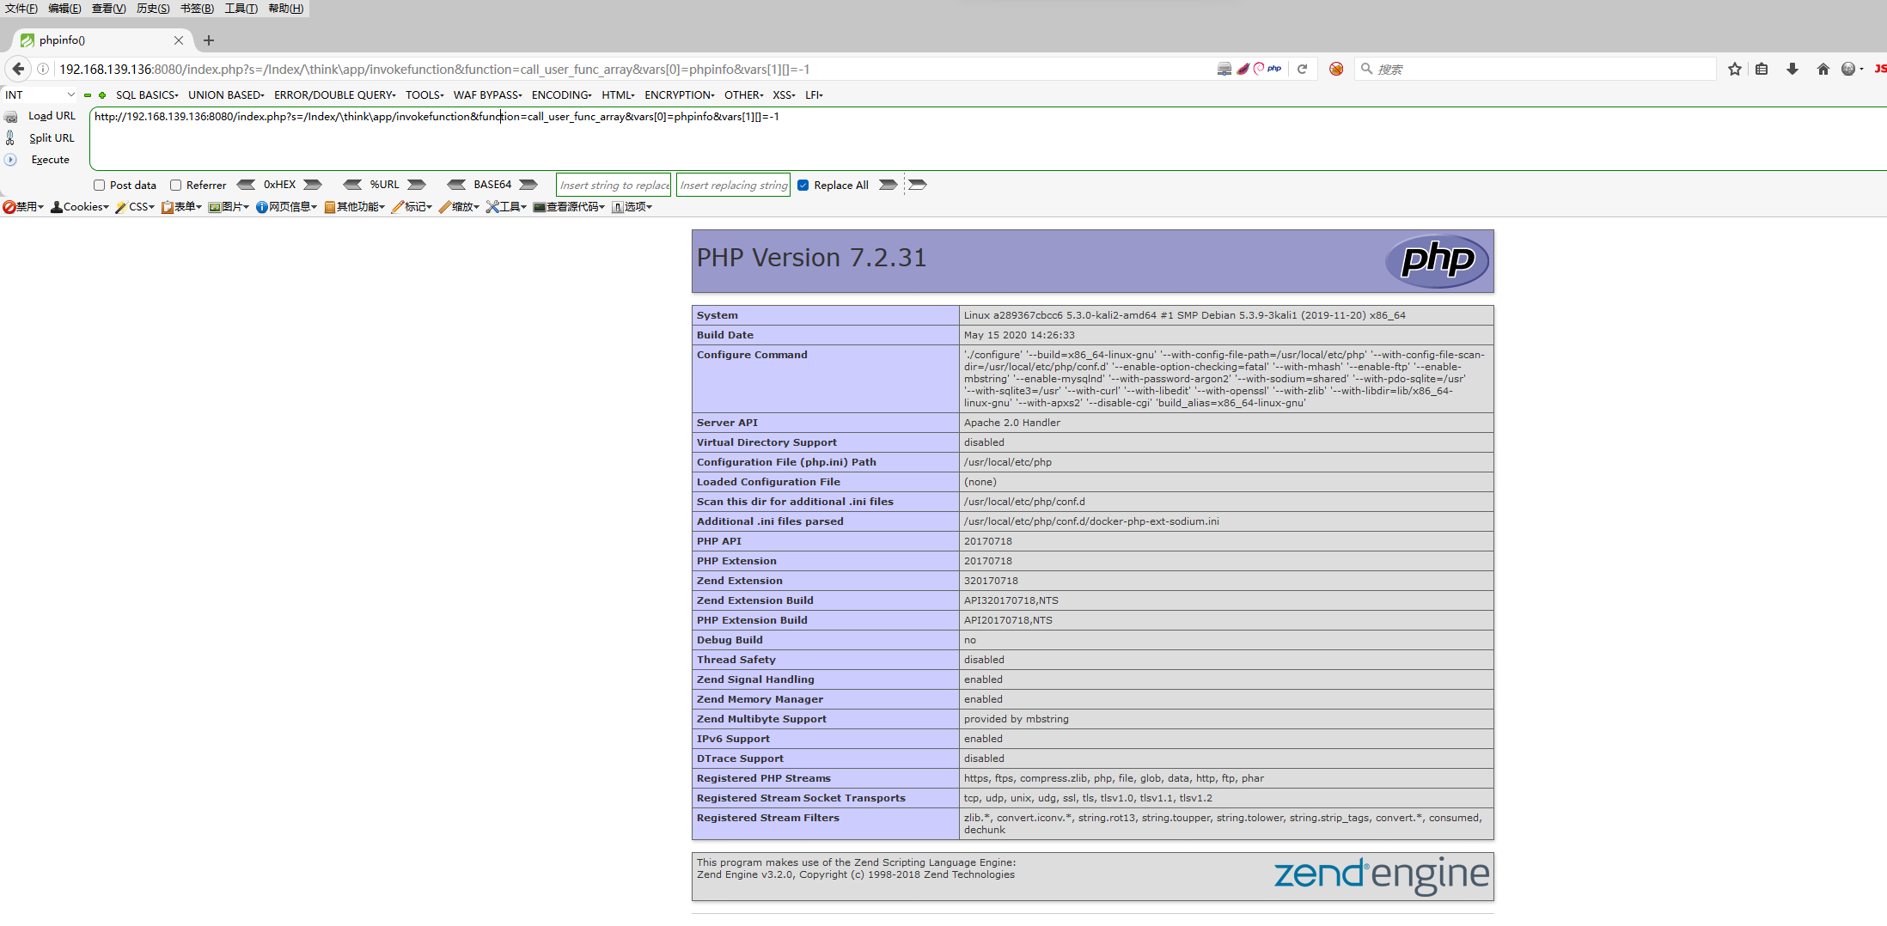
Task: Open a new browser tab
Action: click(209, 40)
